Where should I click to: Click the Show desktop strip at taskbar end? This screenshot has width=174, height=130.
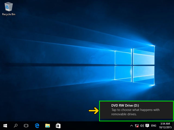(x=173, y=126)
